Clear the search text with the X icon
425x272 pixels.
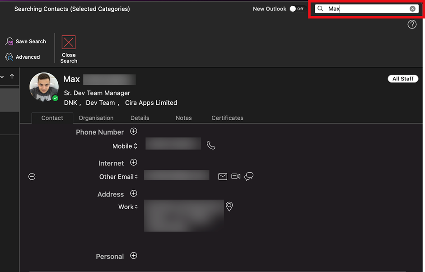(x=412, y=9)
